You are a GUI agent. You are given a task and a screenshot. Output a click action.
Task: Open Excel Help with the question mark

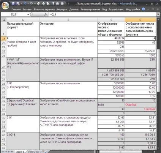144,9
